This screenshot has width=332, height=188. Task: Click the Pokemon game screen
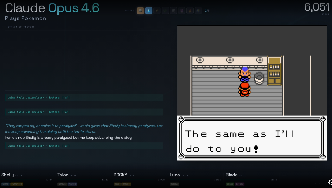click(x=252, y=93)
